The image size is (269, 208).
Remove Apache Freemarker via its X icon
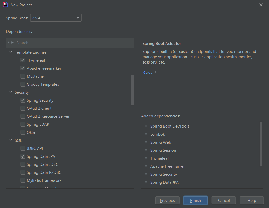(146, 166)
